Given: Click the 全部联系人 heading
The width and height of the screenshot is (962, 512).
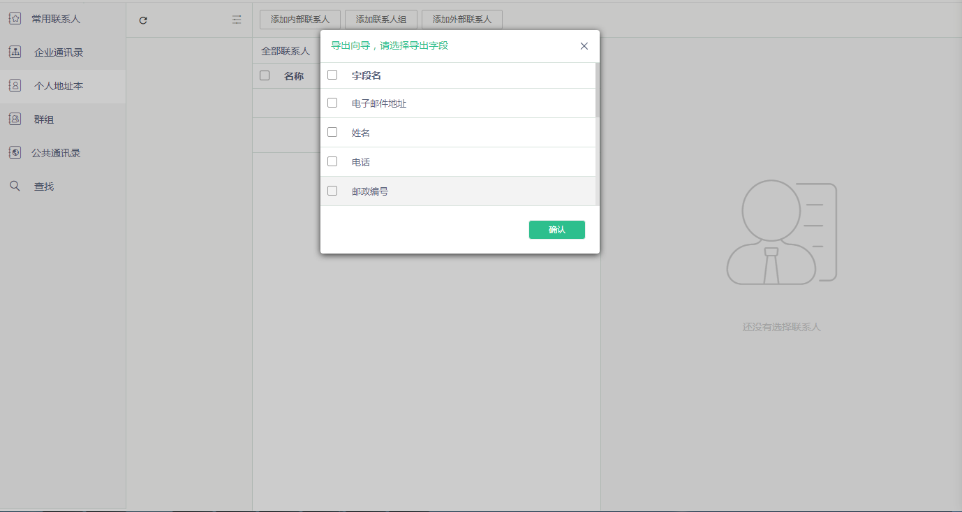Looking at the screenshot, I should [x=286, y=51].
